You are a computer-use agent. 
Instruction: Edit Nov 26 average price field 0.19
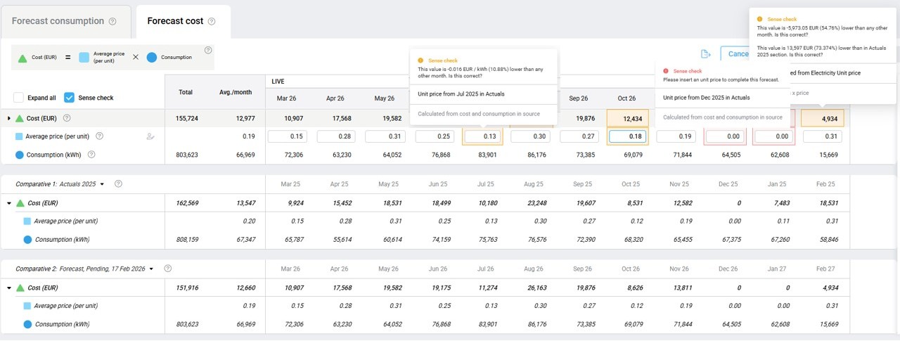tap(676, 136)
